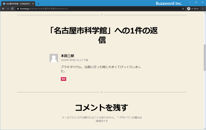The height and width of the screenshot is (130, 206).
Task: Click the WordPress favicon on the tab
Action: click(x=4, y=4)
